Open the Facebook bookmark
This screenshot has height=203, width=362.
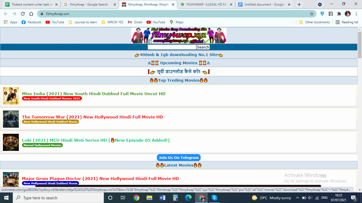(x=31, y=22)
